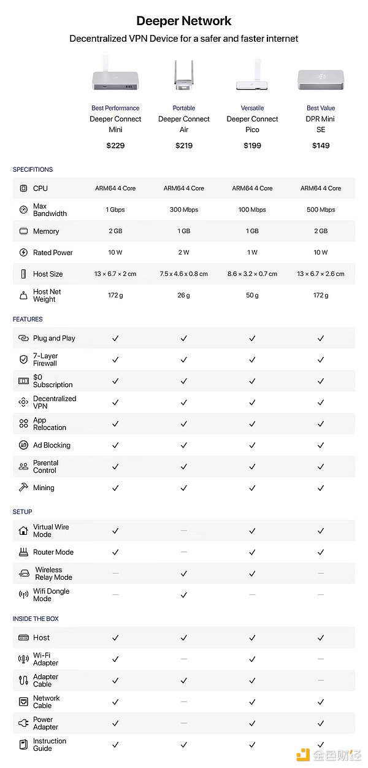Click the SPECIFITIONS section heading
The height and width of the screenshot is (768, 368).
pos(33,169)
